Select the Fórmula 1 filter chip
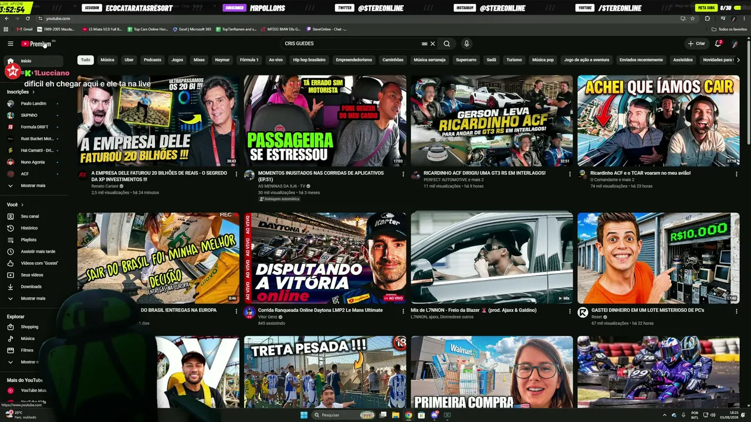751x422 pixels. [249, 60]
